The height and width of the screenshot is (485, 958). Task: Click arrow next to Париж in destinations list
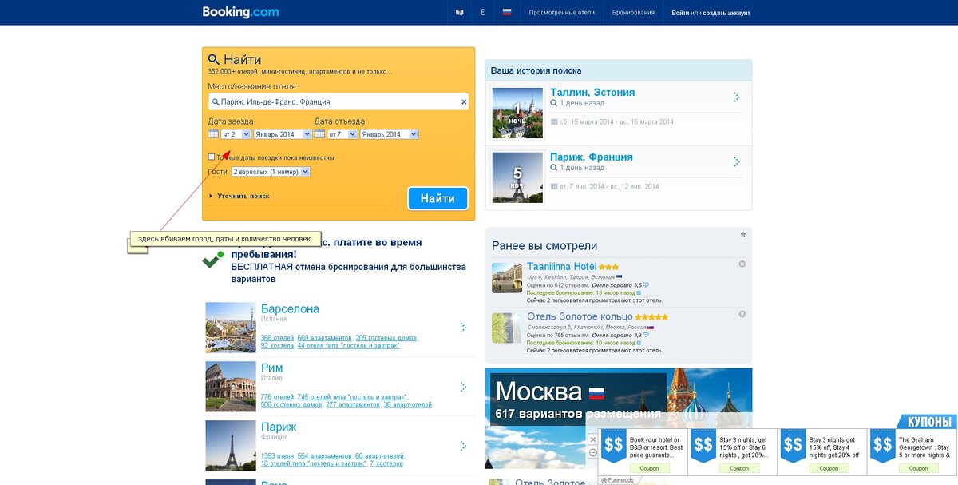[464, 446]
